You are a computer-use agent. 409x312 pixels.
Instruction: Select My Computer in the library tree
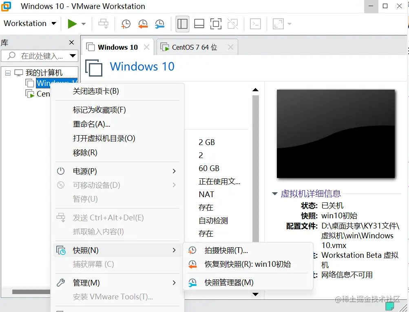coord(44,73)
